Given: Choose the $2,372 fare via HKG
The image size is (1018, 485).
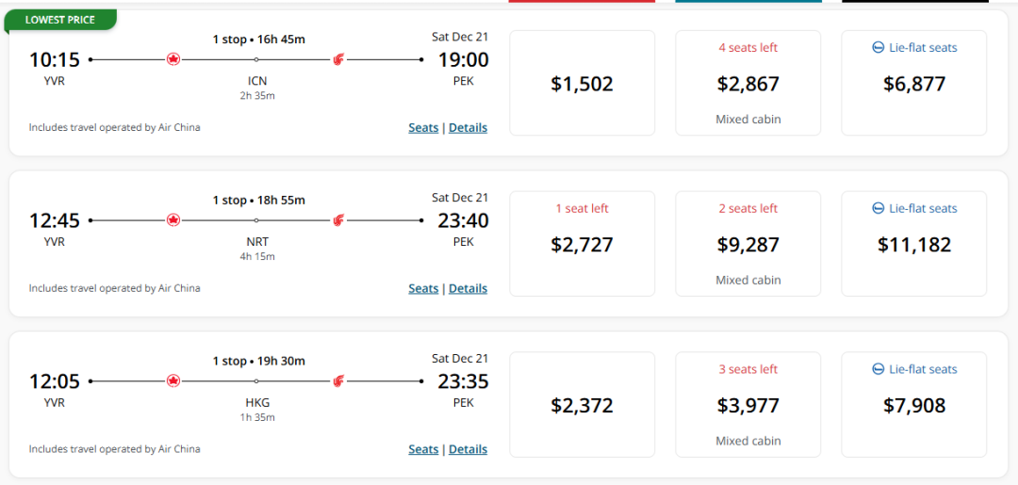Looking at the screenshot, I should click(583, 405).
